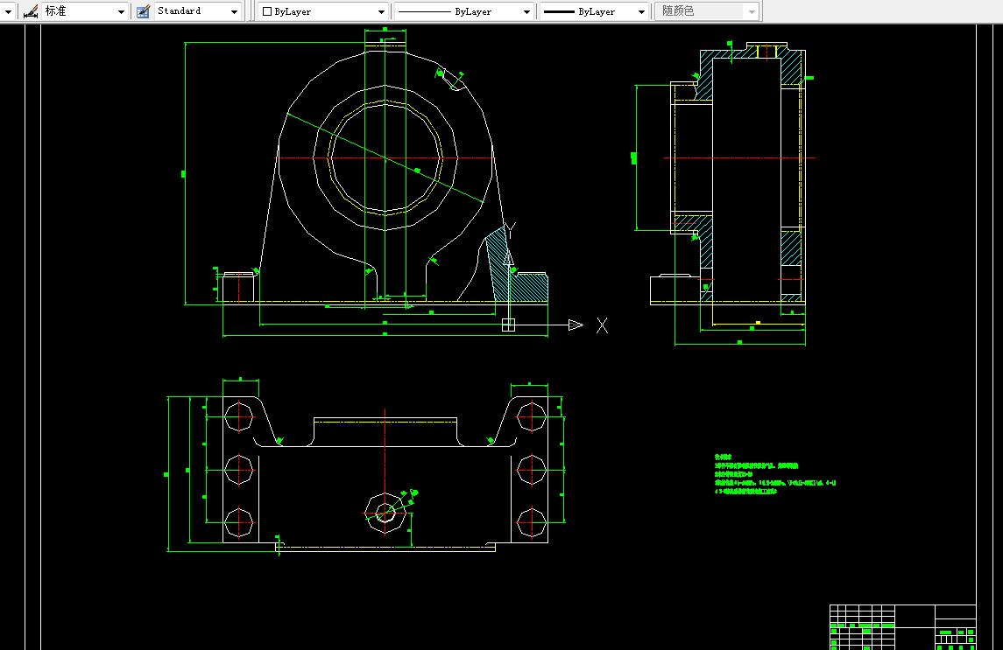
Task: Expand the partly hidden dropdown arrow left of the dimension style icon
Action: pyautogui.click(x=8, y=11)
